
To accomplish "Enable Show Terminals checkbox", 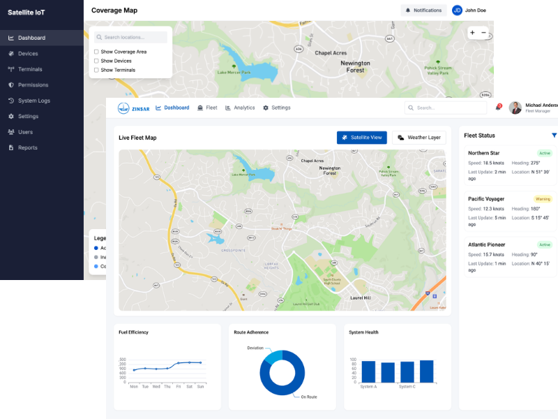I will tap(96, 71).
